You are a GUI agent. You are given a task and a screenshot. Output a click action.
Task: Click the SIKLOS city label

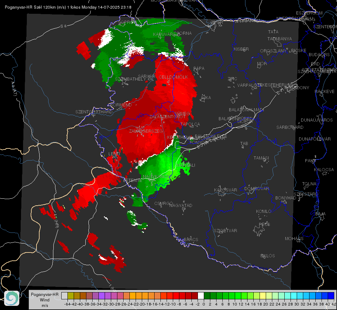pyautogui.click(x=267, y=256)
